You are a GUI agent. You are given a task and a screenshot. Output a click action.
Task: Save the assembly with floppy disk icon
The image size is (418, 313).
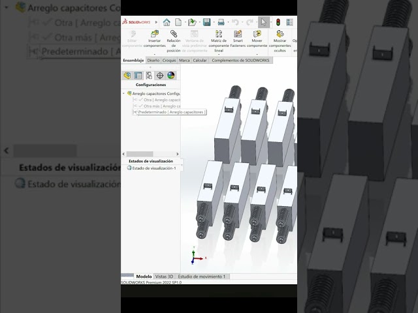206,22
